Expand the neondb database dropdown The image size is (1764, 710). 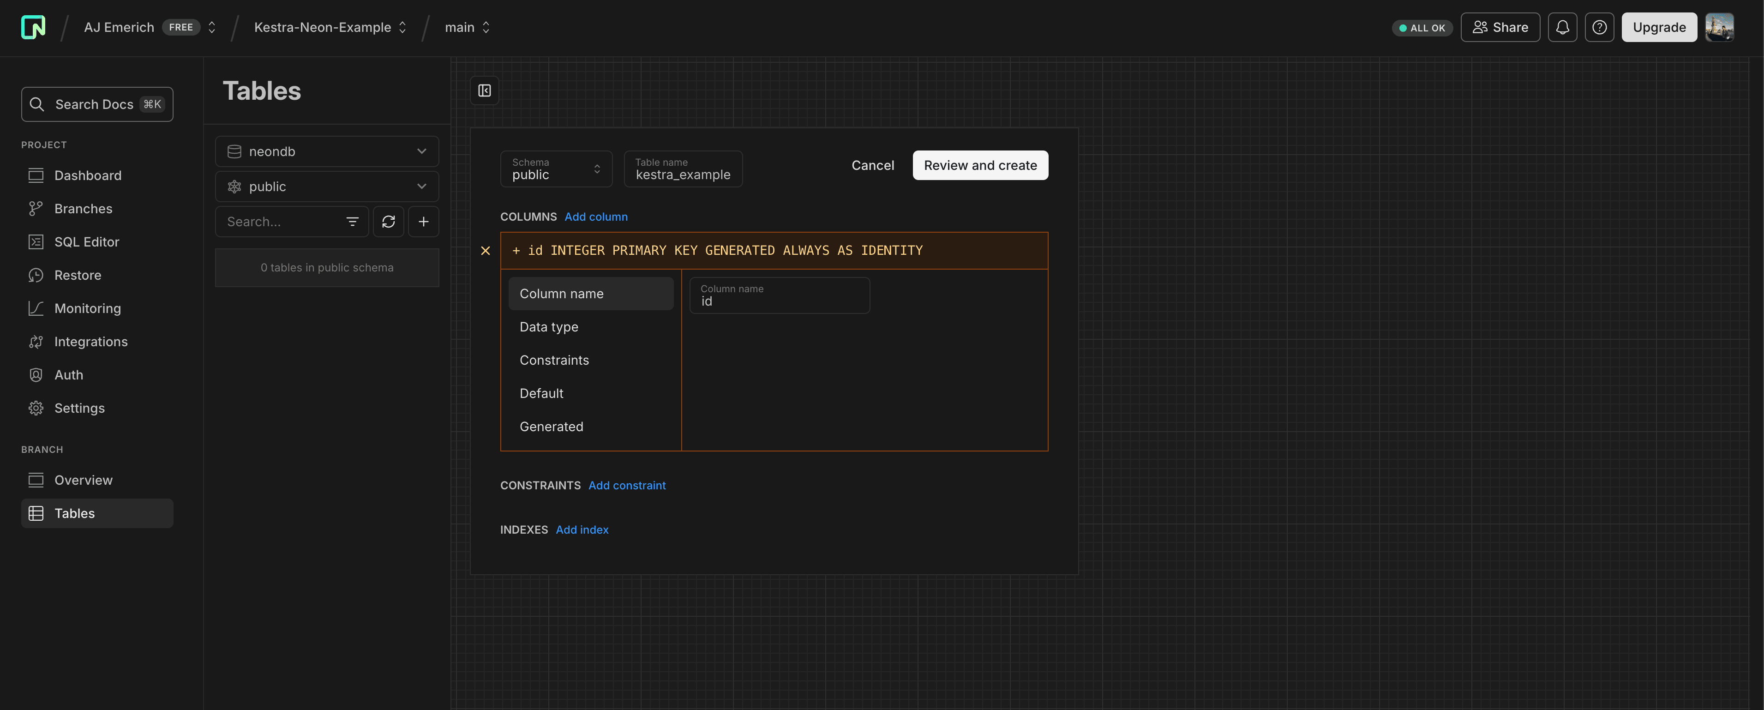pos(327,151)
